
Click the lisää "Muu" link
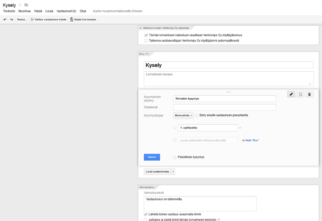tap(252, 140)
